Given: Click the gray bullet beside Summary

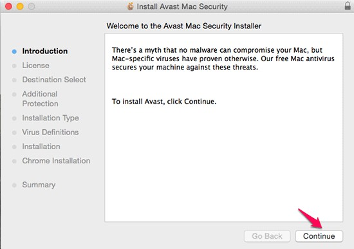Looking at the screenshot, I should point(14,185).
